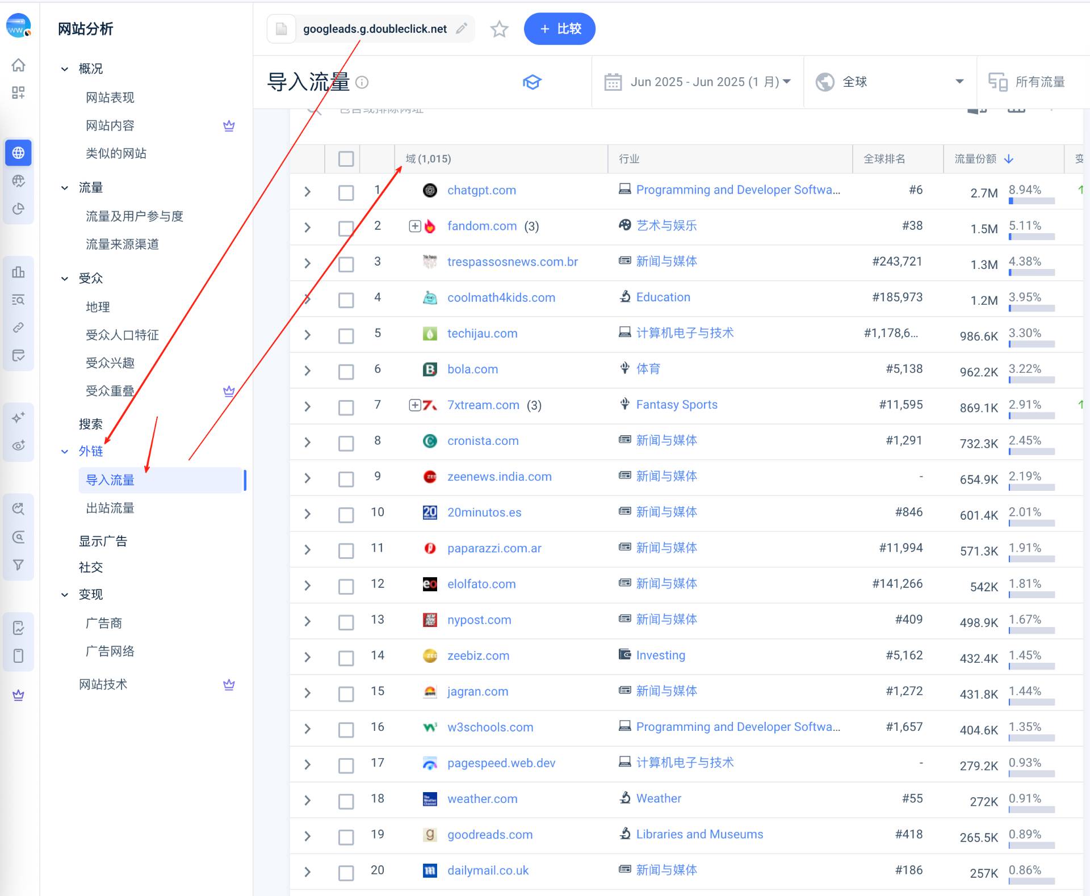Select the highlighted globe website analysis icon

coord(19,153)
